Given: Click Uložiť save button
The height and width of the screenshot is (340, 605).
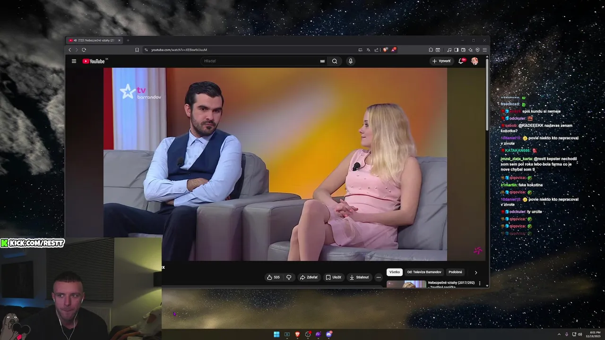Looking at the screenshot, I should pos(333,277).
